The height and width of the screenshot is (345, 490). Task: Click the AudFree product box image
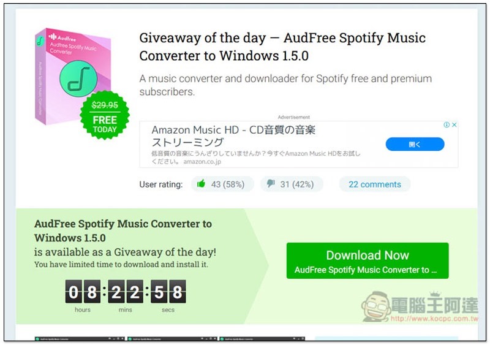pyautogui.click(x=72, y=77)
